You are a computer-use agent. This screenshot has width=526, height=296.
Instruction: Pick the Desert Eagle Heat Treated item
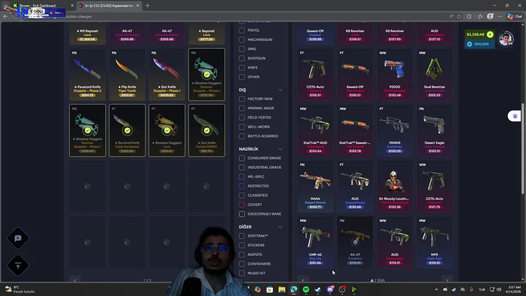tap(434, 130)
